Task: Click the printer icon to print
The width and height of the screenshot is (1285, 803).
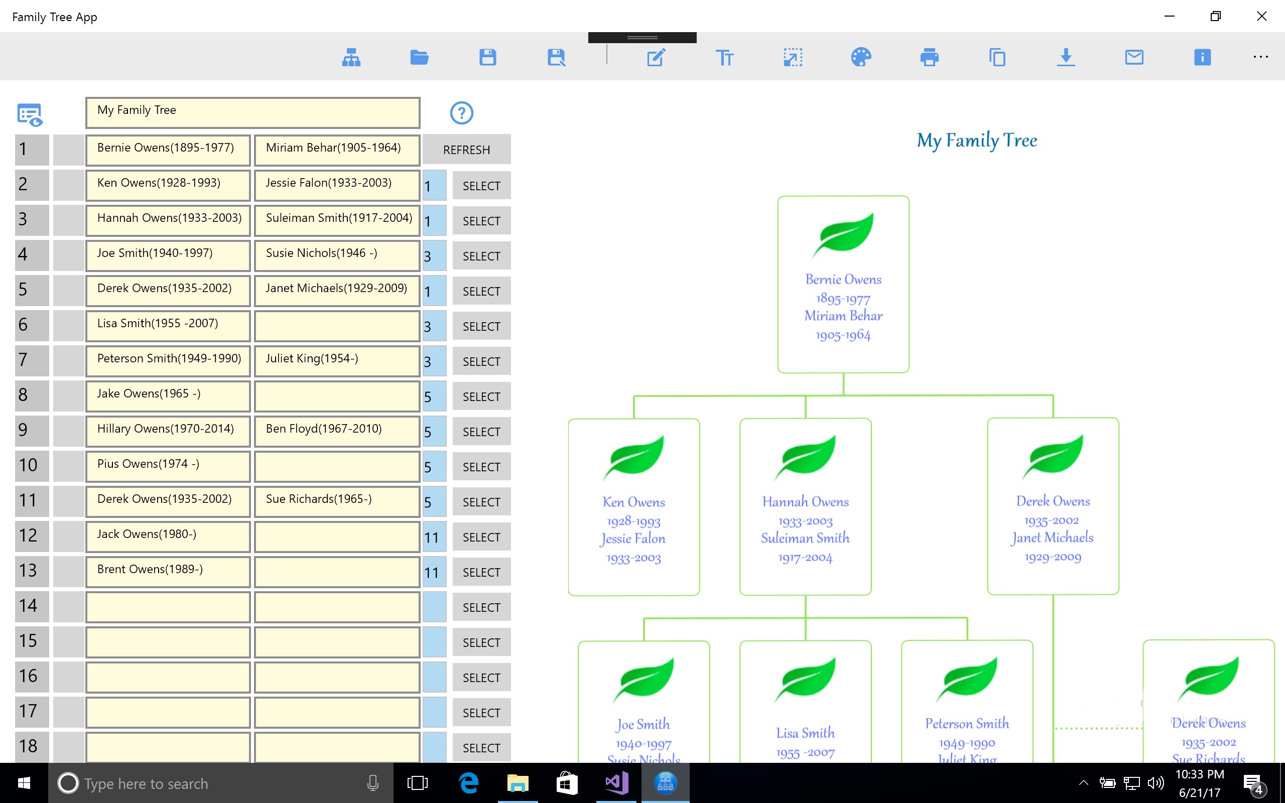Action: pyautogui.click(x=929, y=57)
